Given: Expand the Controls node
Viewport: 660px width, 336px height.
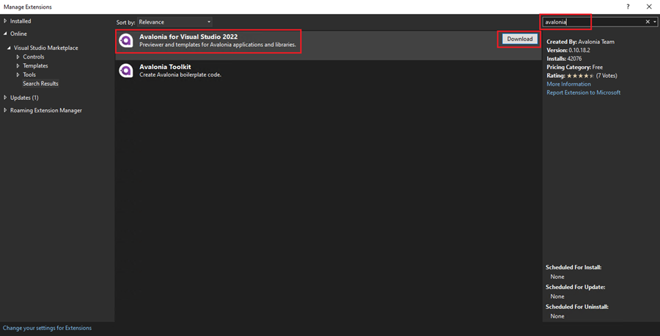Looking at the screenshot, I should 18,56.
